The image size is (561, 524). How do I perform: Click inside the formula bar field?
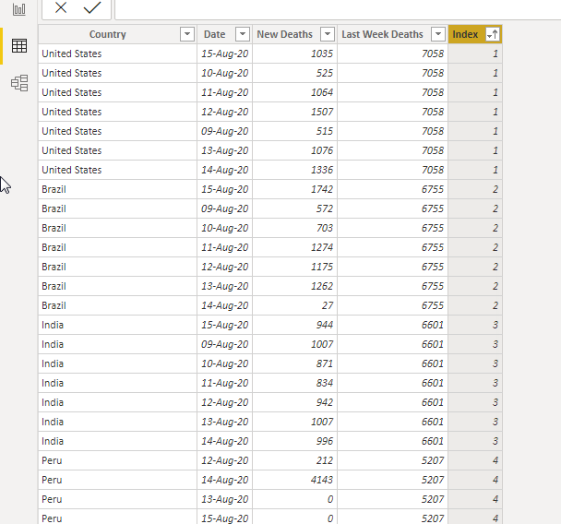click(338, 9)
